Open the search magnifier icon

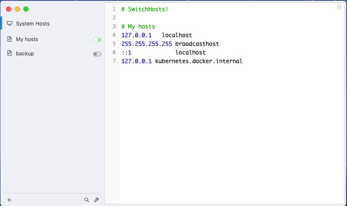click(x=87, y=200)
